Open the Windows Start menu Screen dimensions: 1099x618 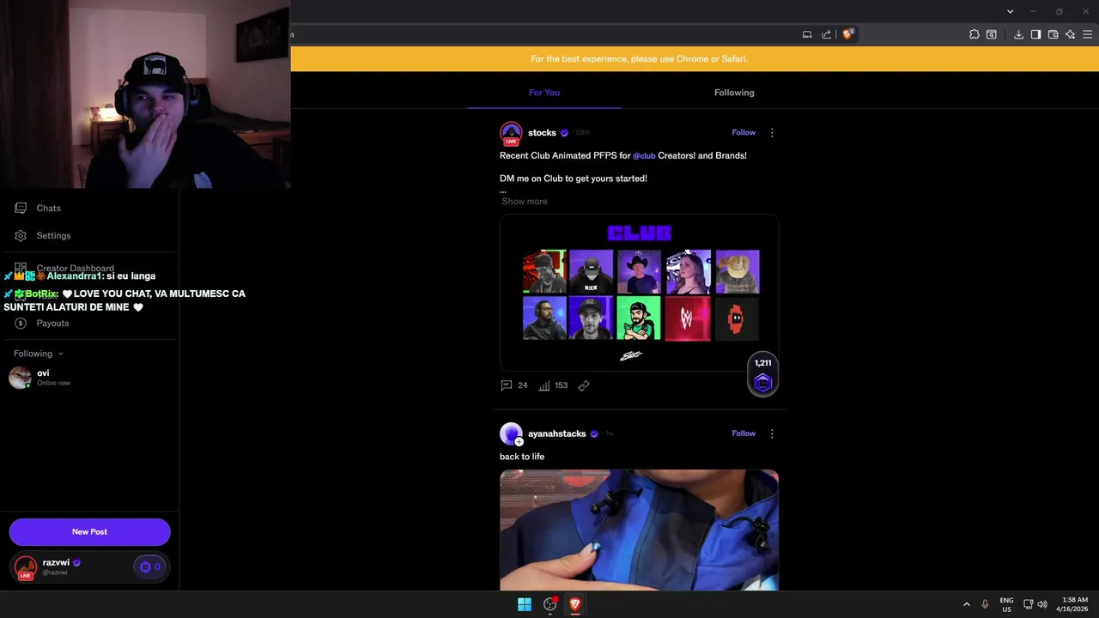pyautogui.click(x=525, y=604)
